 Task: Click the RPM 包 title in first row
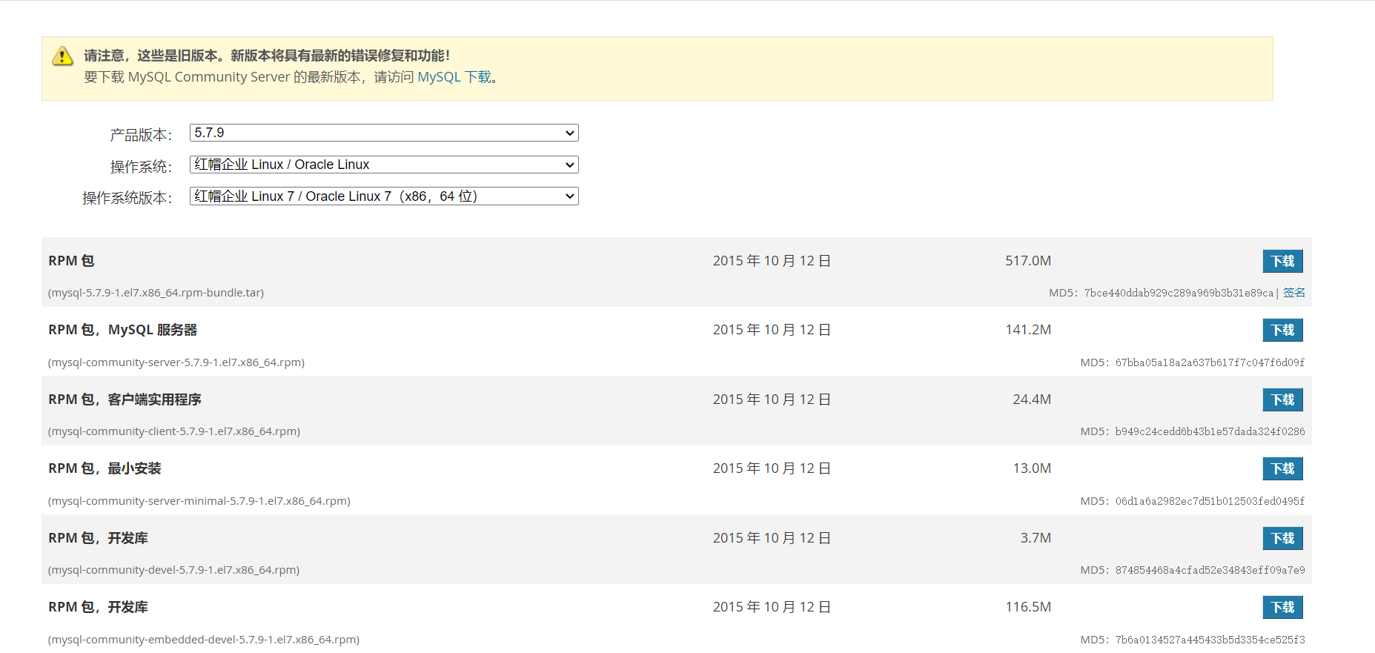(x=71, y=261)
